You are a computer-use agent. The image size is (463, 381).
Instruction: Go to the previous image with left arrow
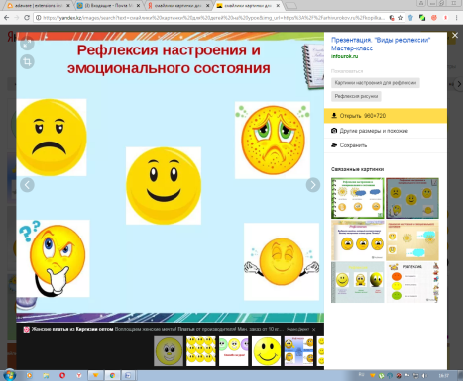click(27, 185)
